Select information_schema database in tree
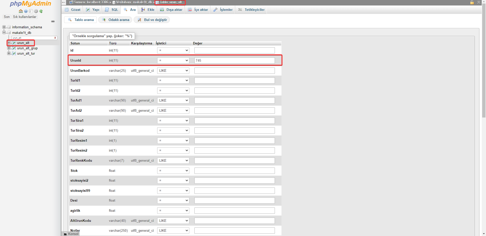 [x=27, y=27]
